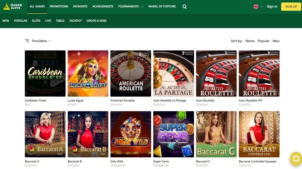
Task: Click the 'Amatic' provider label
Action: [x=72, y=105]
